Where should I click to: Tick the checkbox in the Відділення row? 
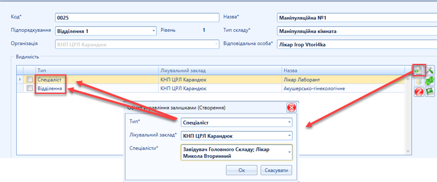coord(29,88)
